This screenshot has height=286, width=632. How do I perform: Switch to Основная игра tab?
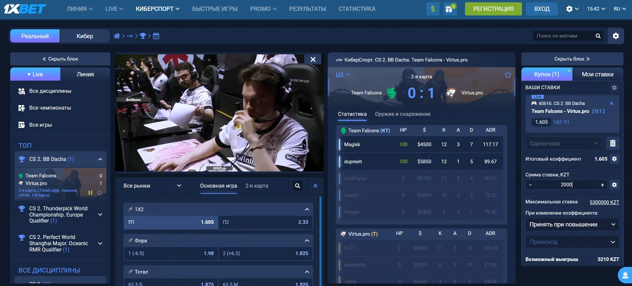click(x=218, y=186)
